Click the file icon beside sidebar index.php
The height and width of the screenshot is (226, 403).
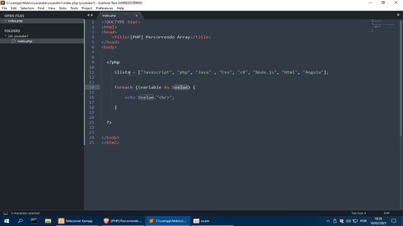[14, 41]
